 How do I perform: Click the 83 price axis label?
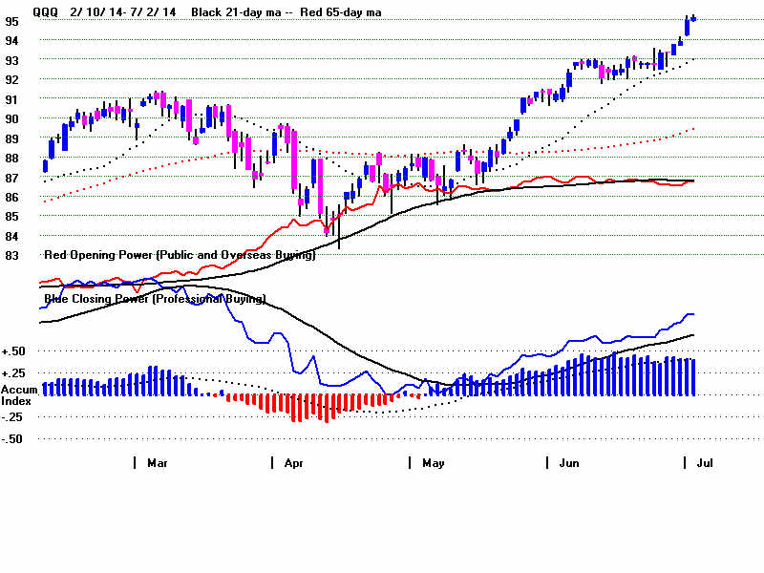click(x=11, y=255)
